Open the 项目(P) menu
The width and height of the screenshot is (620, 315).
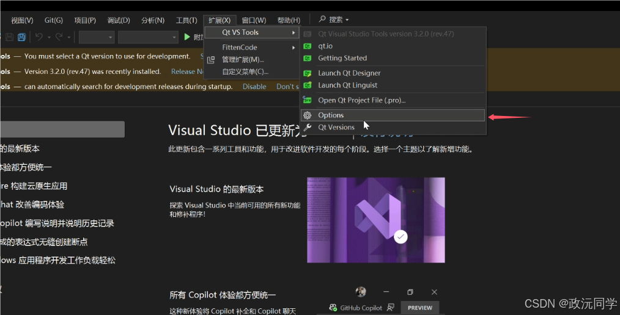(85, 21)
